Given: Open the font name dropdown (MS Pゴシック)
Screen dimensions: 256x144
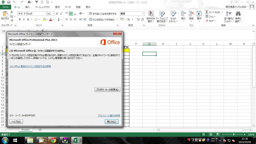Looking at the screenshot, I should (x=46, y=14).
